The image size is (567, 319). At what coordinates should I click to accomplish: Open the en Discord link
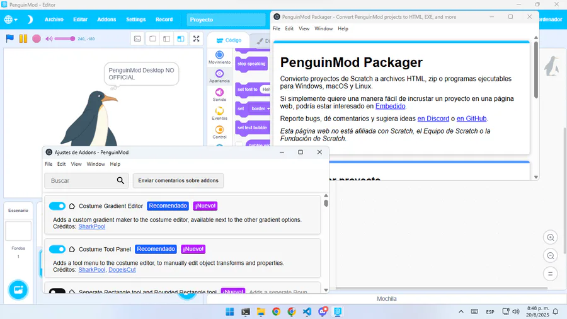point(433,119)
